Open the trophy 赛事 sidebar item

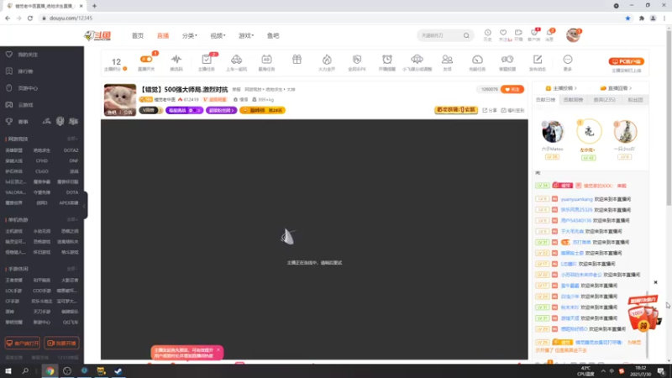17,122
